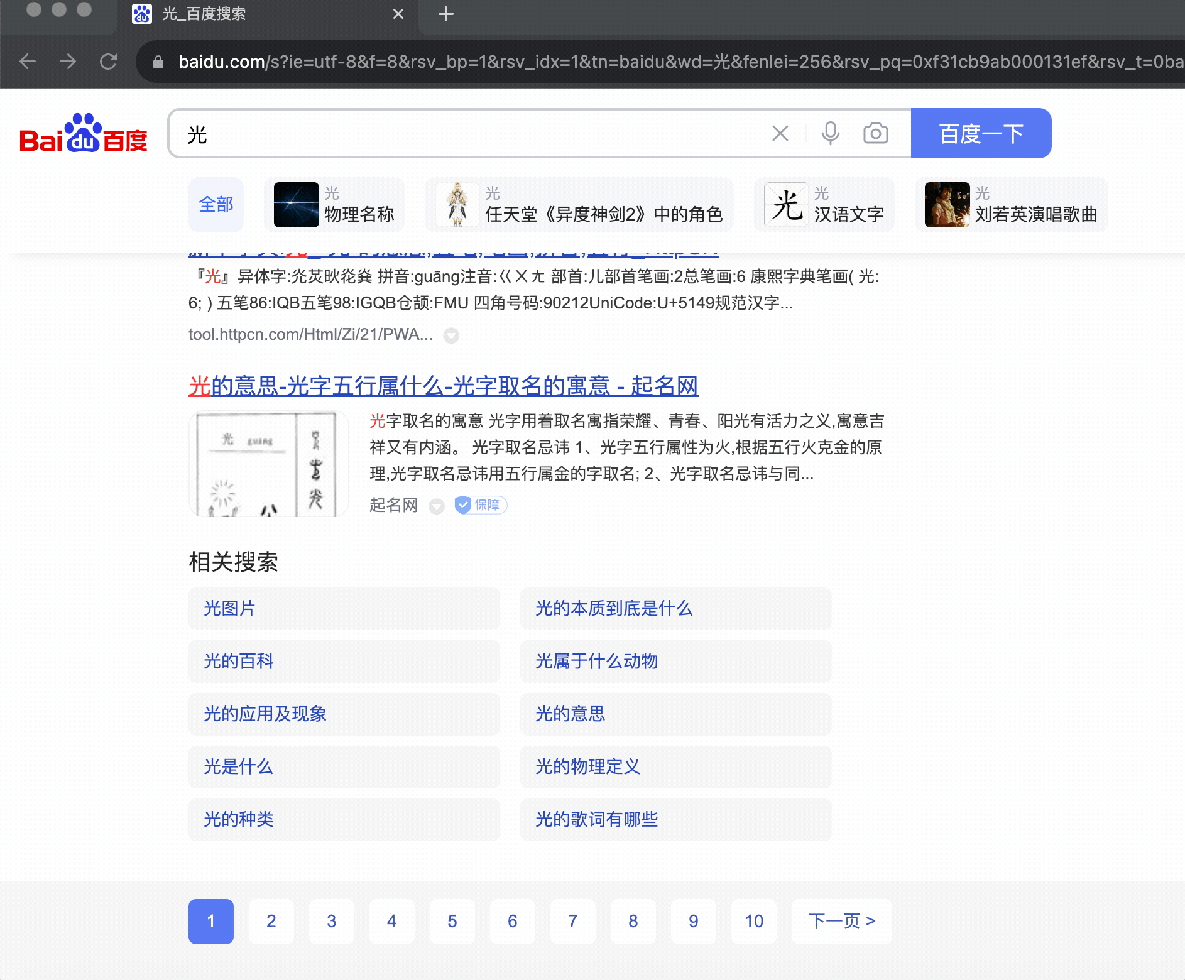
Task: Go to results page 10
Action: point(754,922)
